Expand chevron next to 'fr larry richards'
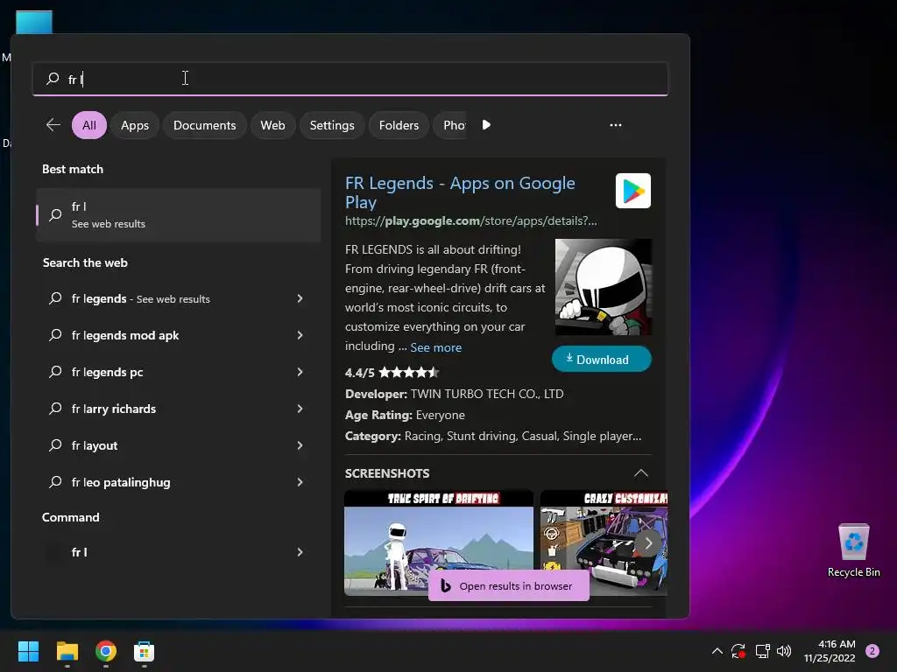This screenshot has width=897, height=672. (300, 409)
